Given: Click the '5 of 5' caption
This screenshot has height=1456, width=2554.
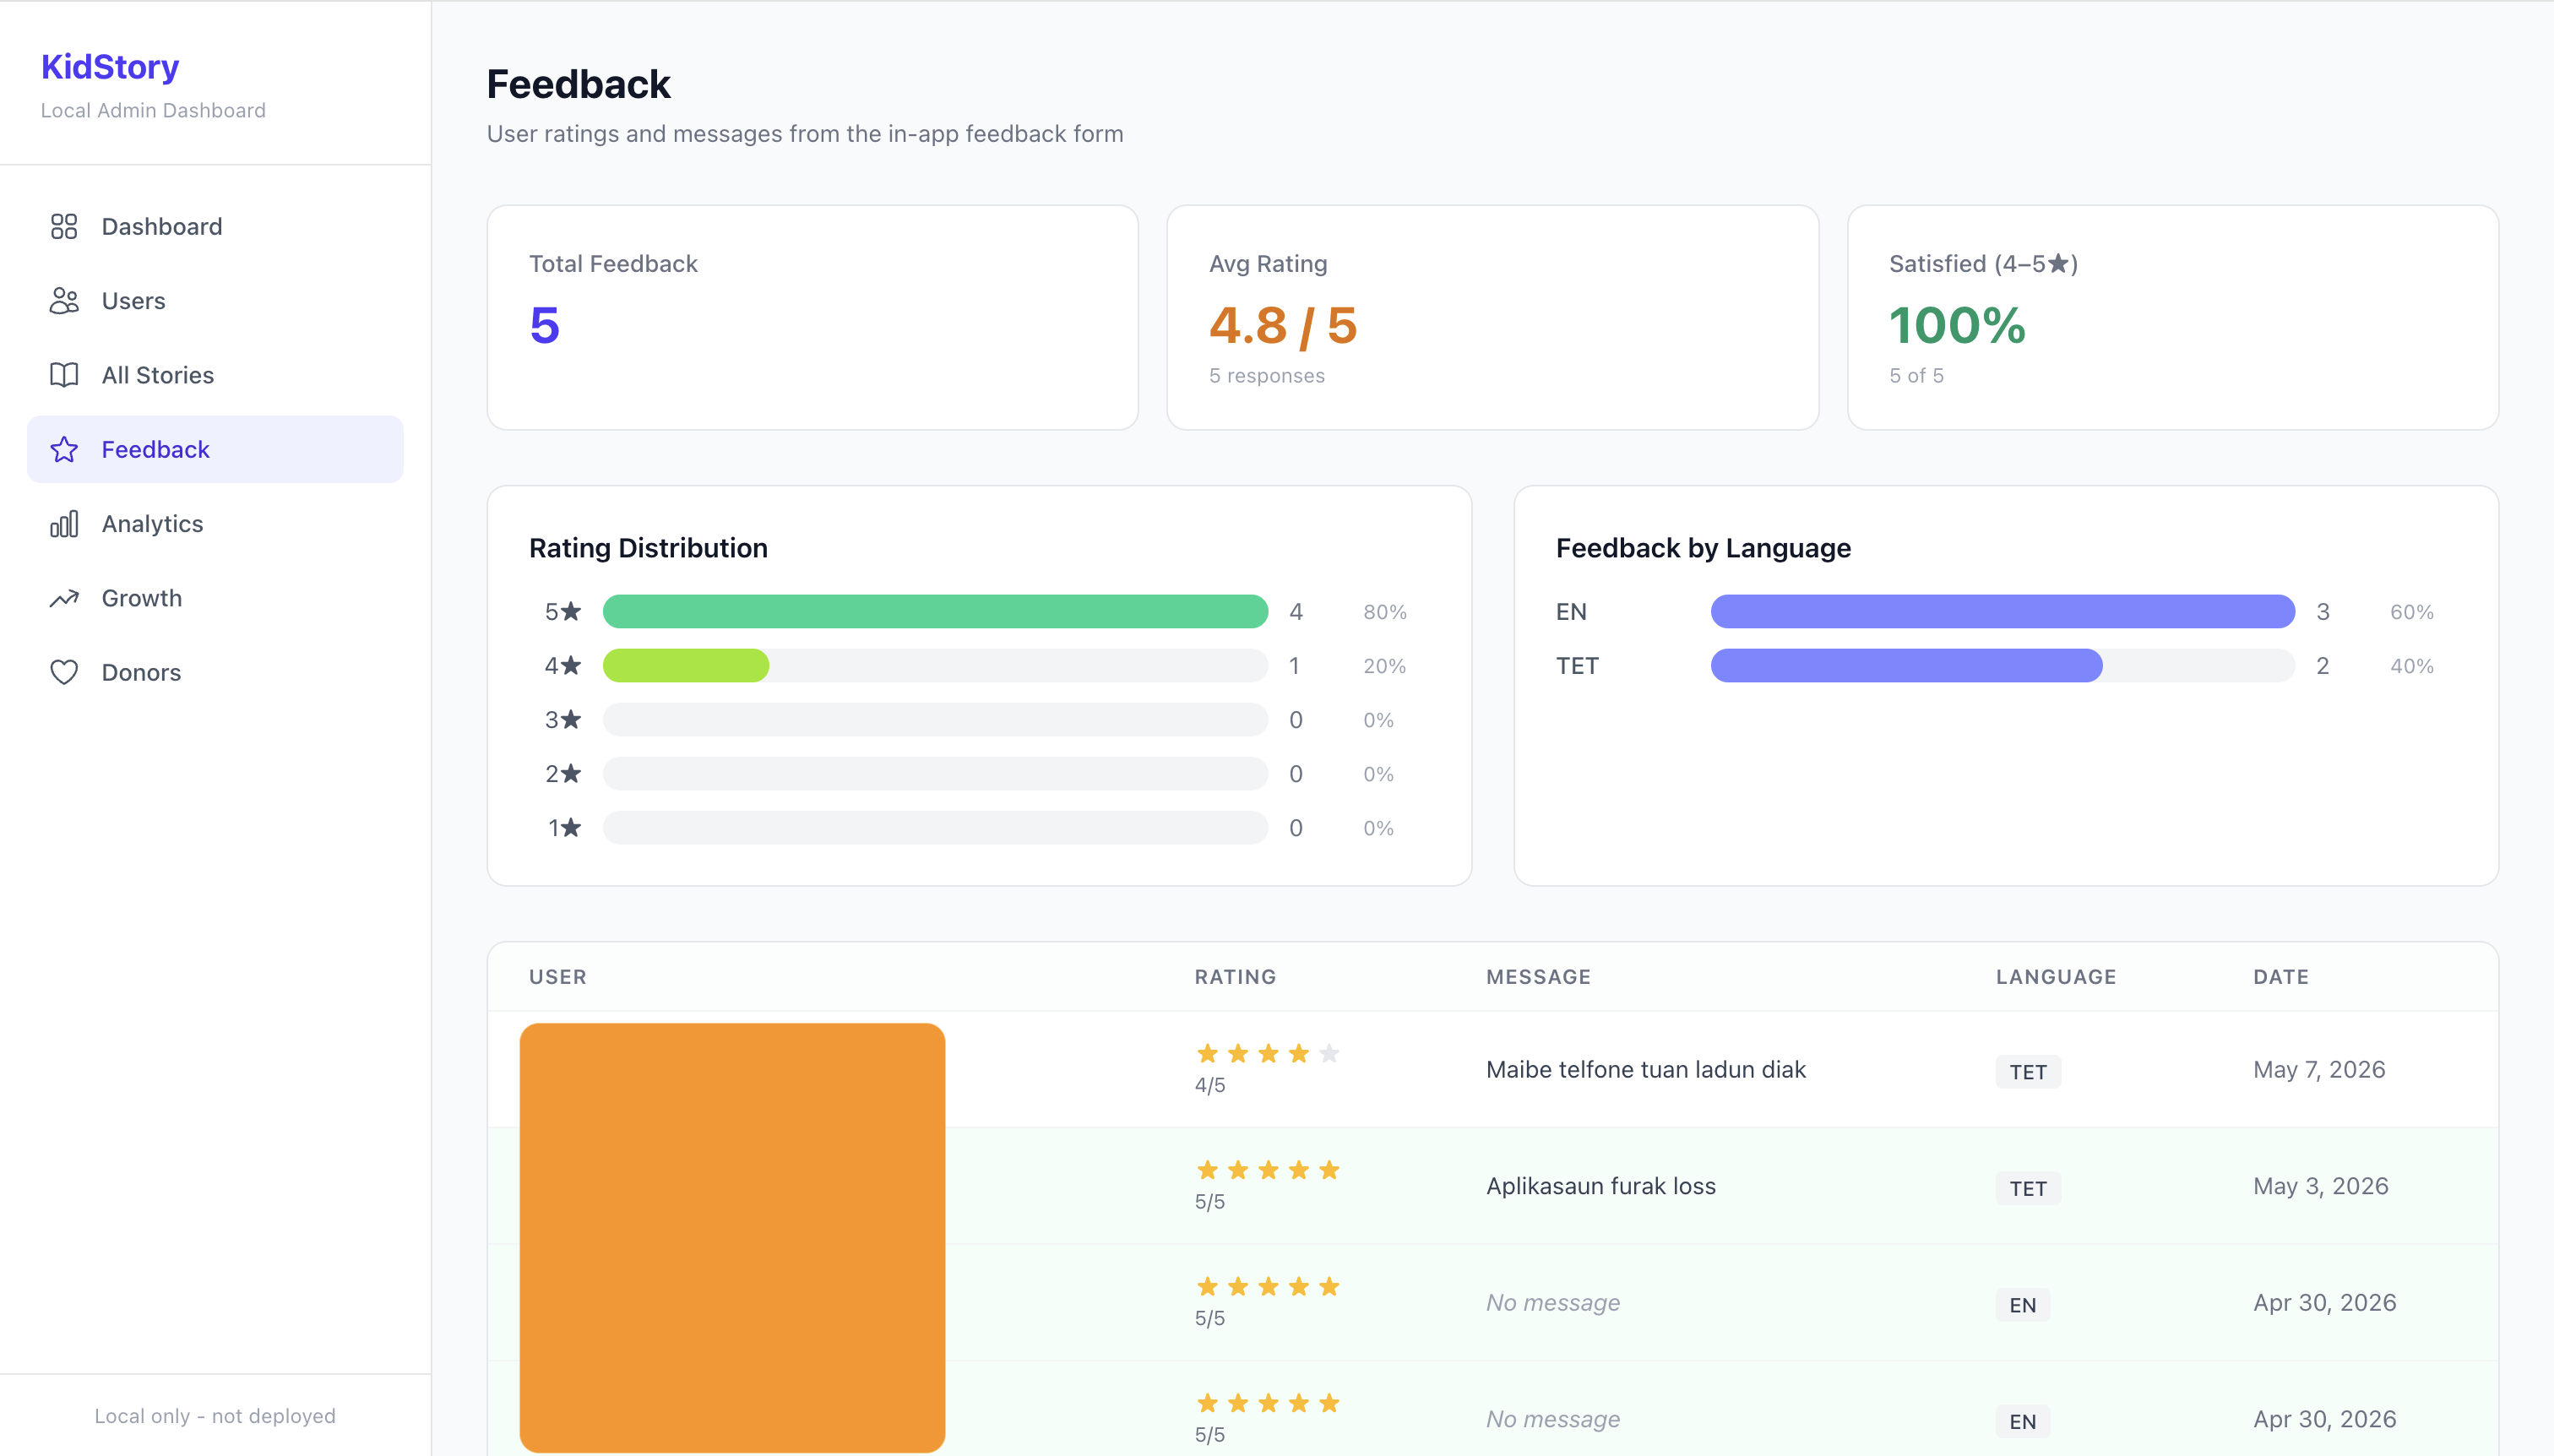Looking at the screenshot, I should (1916, 376).
